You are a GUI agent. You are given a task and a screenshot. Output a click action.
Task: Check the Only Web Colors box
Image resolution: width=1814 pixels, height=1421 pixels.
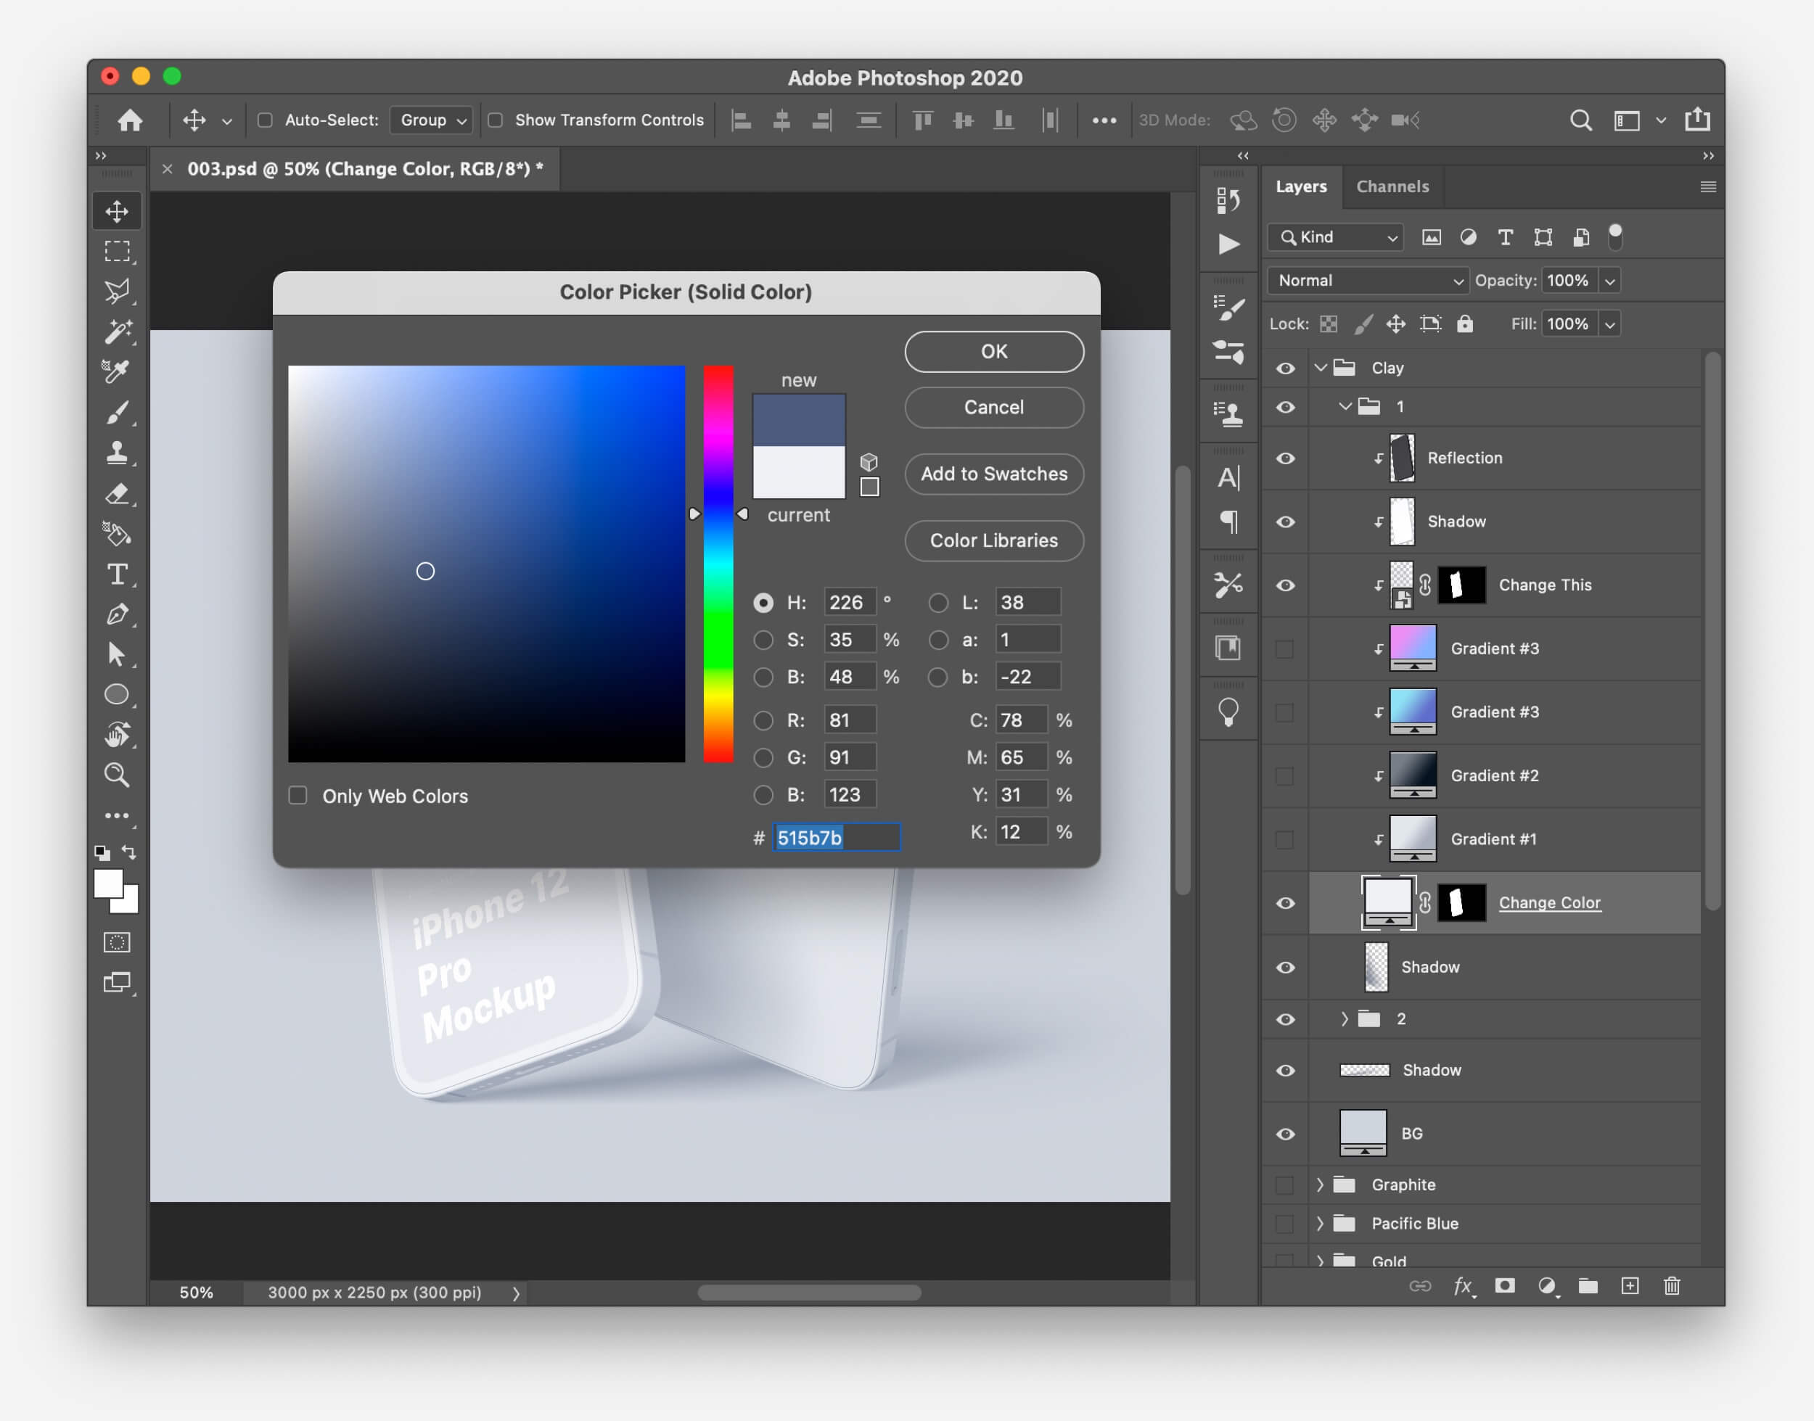pos(298,795)
